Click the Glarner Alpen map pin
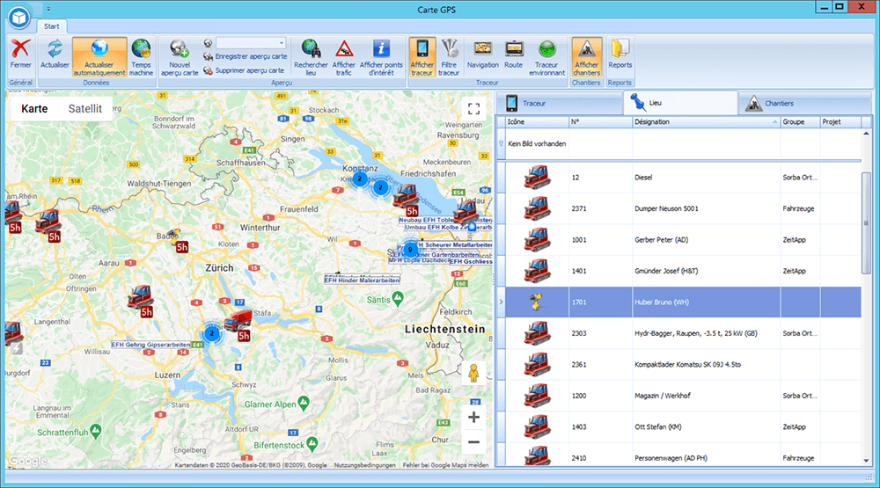 click(x=304, y=403)
